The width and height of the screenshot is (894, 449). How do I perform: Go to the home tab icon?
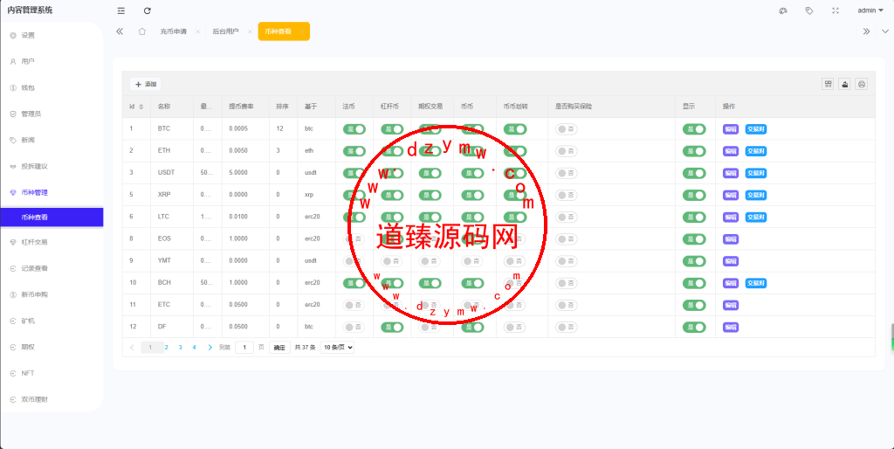click(x=142, y=31)
